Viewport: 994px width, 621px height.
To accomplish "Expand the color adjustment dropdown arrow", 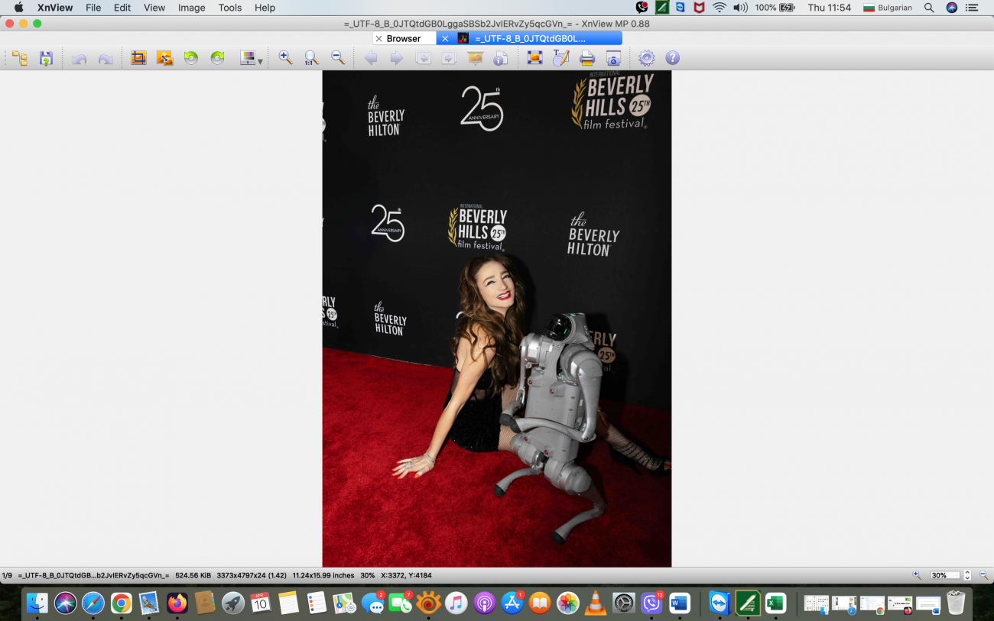I will (x=260, y=61).
